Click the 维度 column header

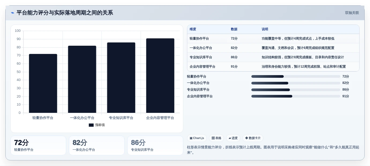pyautogui.click(x=193, y=29)
